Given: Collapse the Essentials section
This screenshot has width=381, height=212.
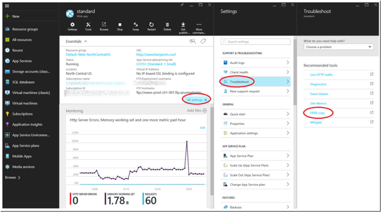Looking at the screenshot, I should pyautogui.click(x=86, y=41).
